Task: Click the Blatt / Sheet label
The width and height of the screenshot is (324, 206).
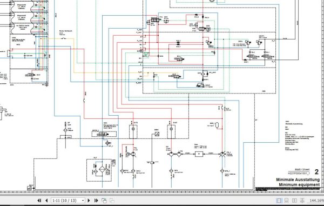Action: click(x=302, y=169)
